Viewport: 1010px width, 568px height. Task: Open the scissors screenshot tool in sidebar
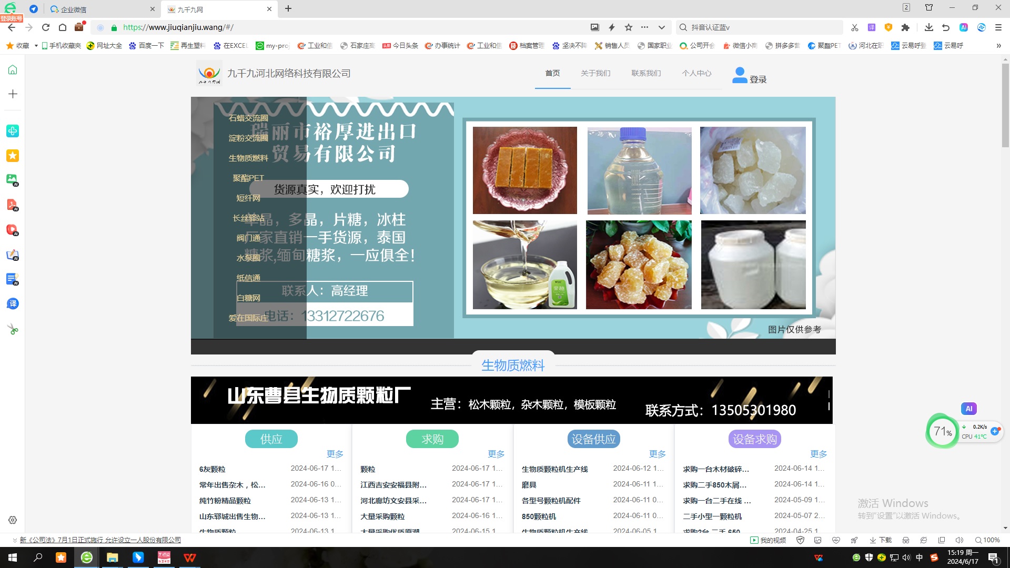click(x=13, y=329)
